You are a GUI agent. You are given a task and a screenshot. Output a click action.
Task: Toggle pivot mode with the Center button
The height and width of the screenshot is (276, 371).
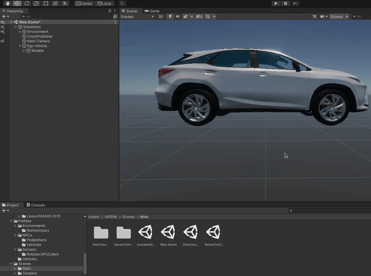(84, 3)
